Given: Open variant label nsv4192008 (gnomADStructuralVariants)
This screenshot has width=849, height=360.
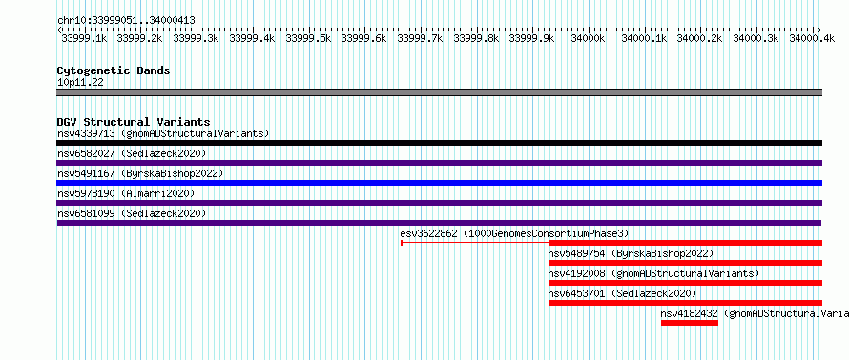Looking at the screenshot, I should point(653,273).
